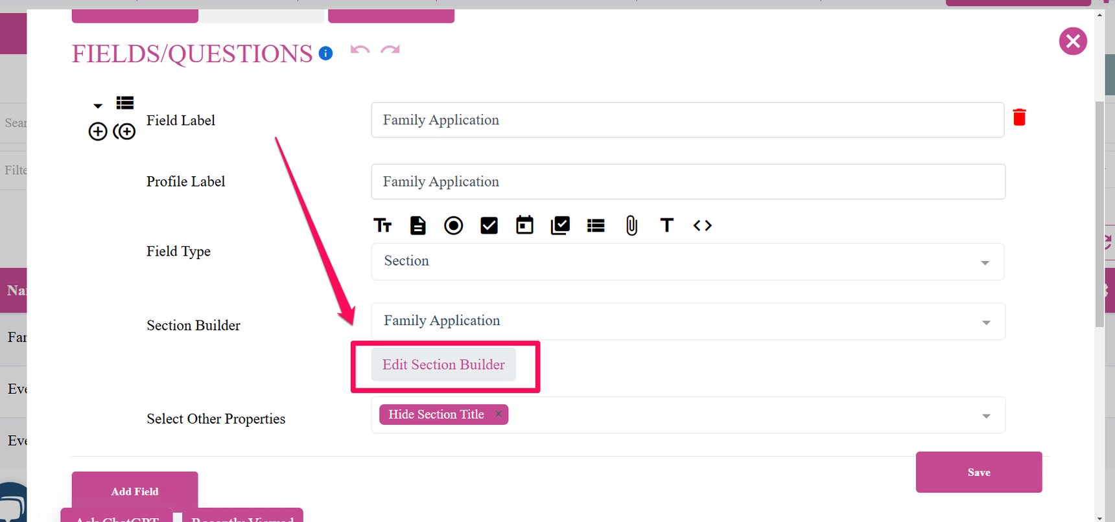The image size is (1115, 522).
Task: Redo the last field change
Action: pyautogui.click(x=390, y=50)
